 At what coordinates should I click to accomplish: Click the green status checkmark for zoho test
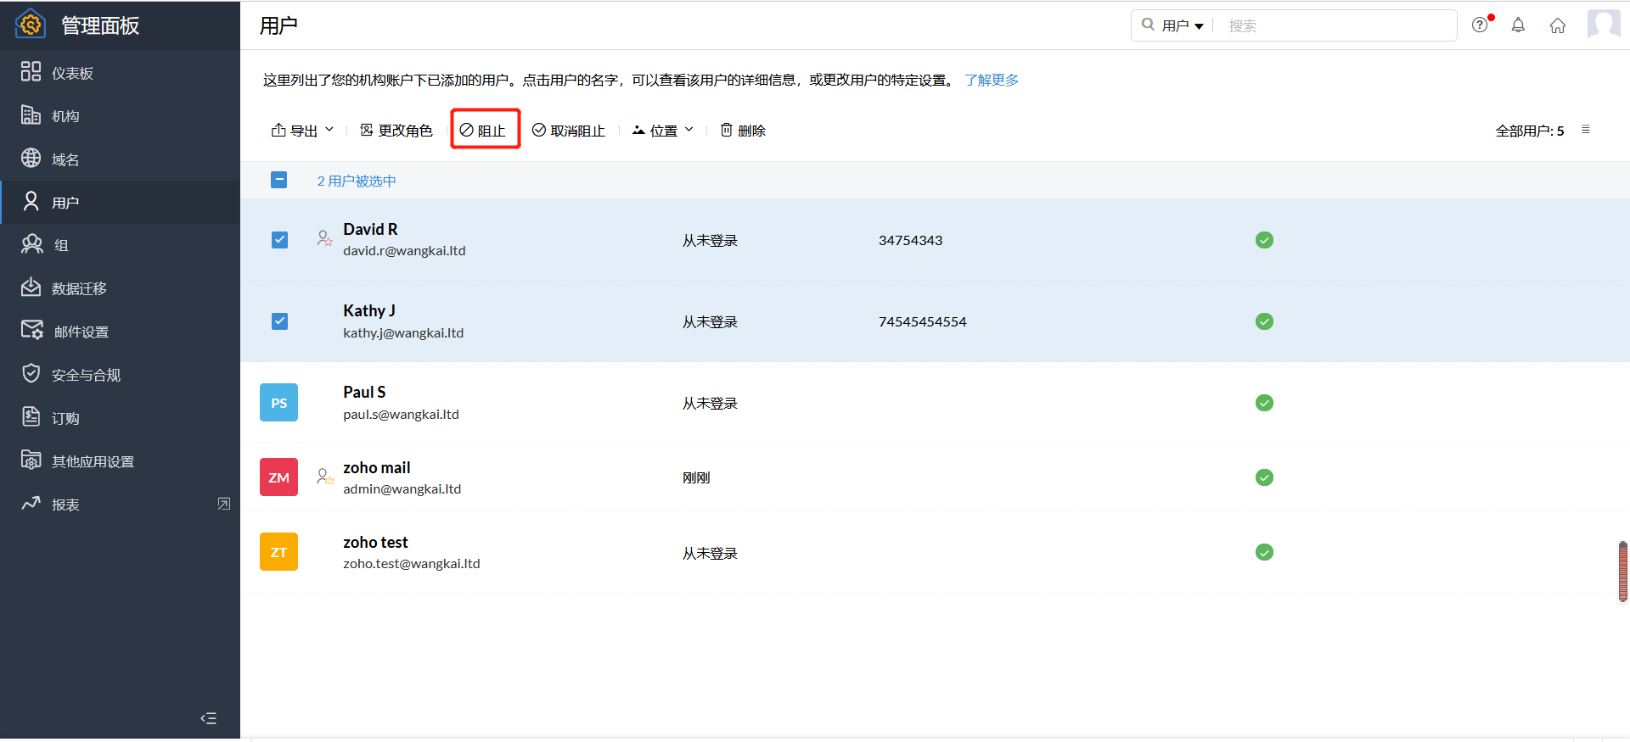click(x=1263, y=552)
